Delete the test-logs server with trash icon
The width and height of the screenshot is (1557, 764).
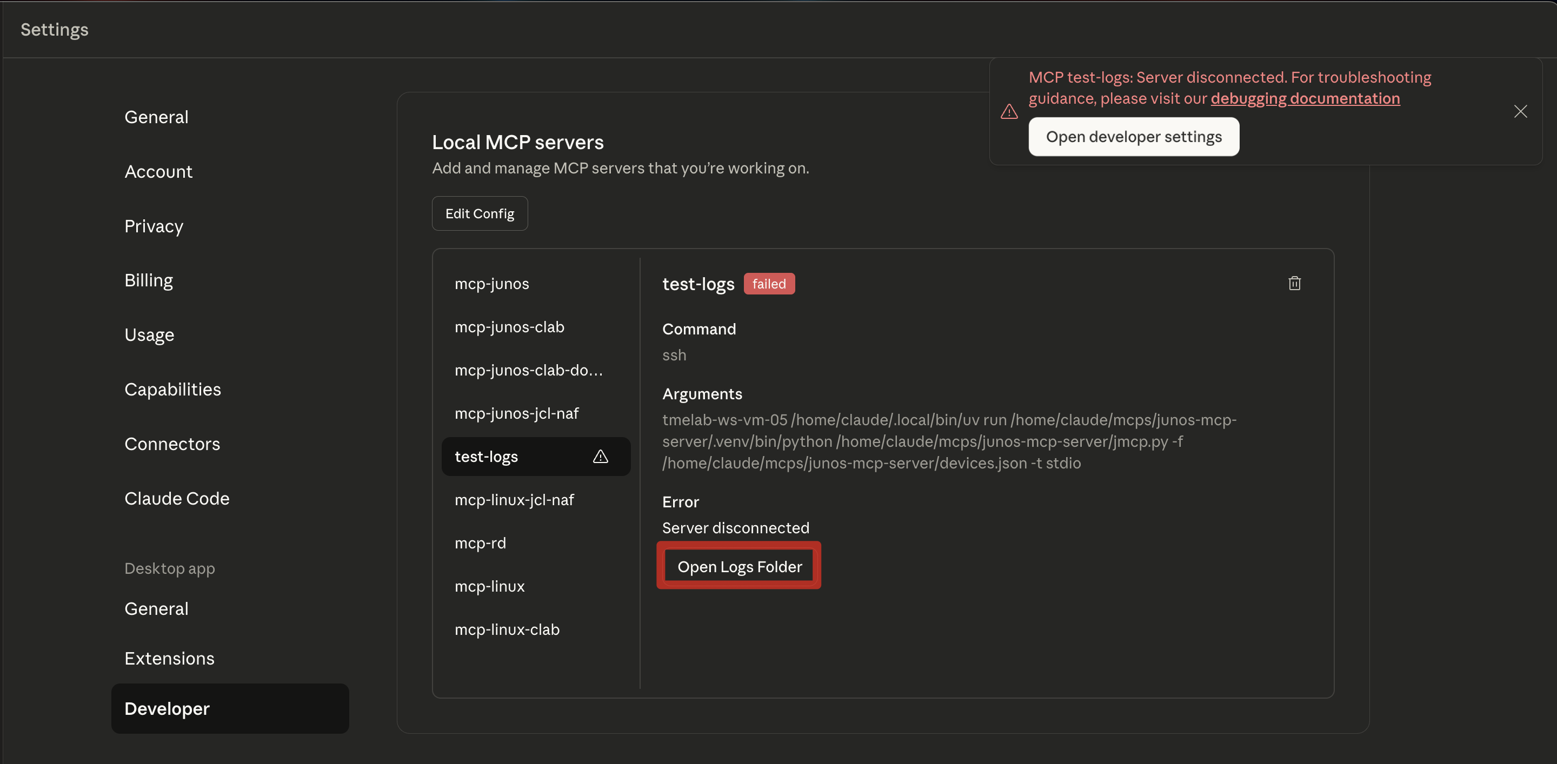coord(1294,283)
